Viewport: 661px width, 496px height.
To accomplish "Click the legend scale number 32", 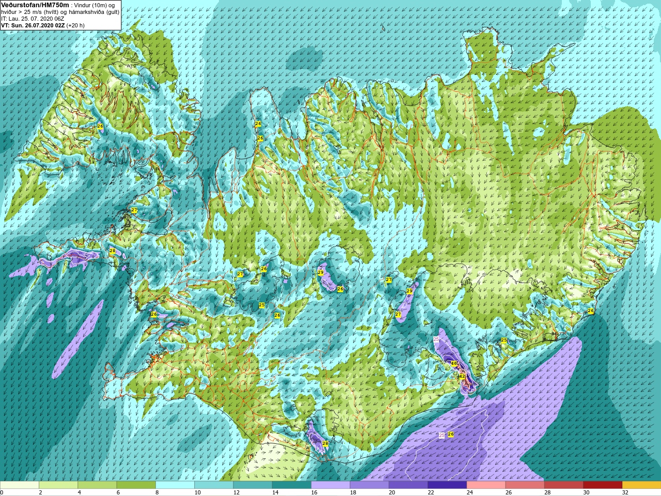I will [625, 492].
